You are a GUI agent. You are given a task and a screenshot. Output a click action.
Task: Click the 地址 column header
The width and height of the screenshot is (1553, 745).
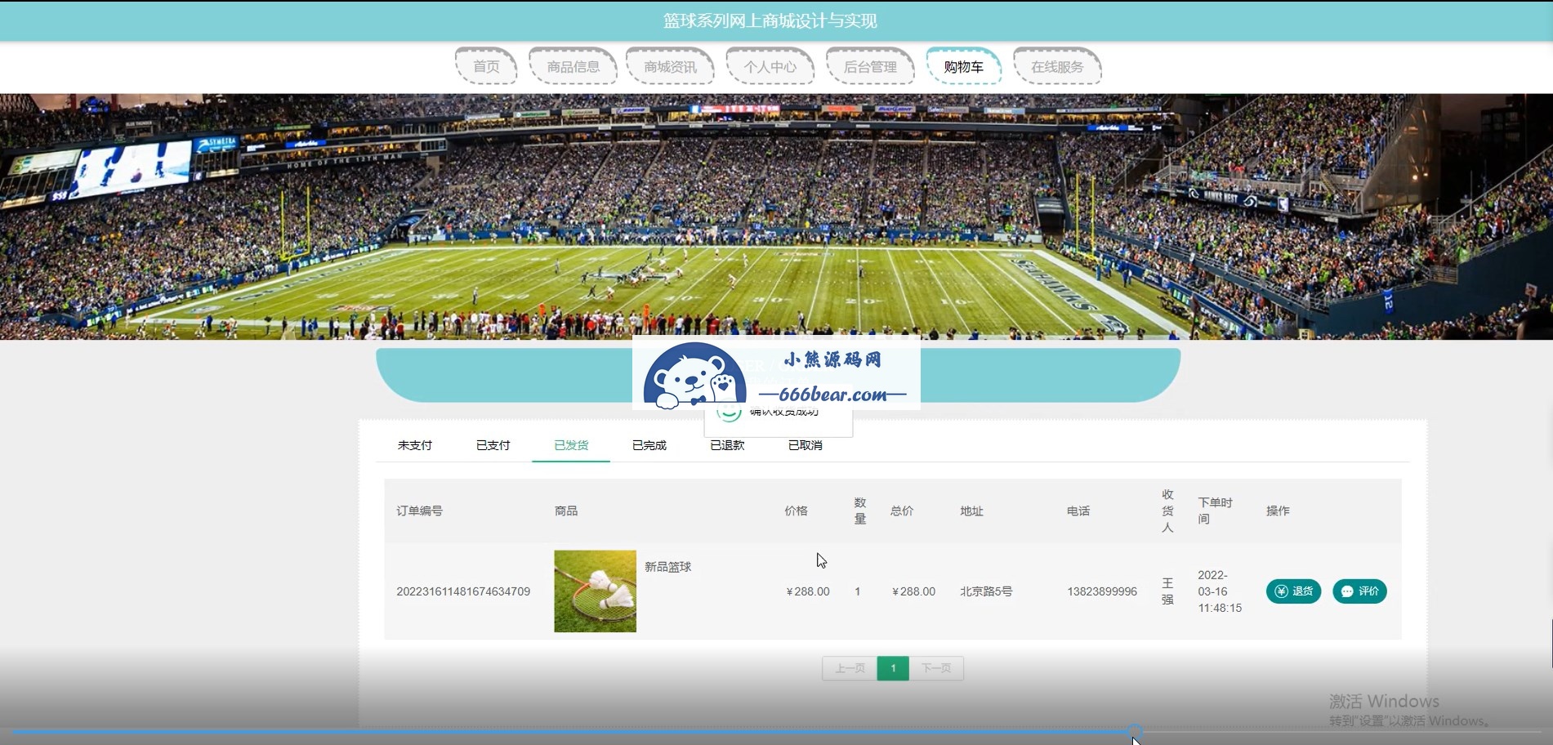click(971, 511)
